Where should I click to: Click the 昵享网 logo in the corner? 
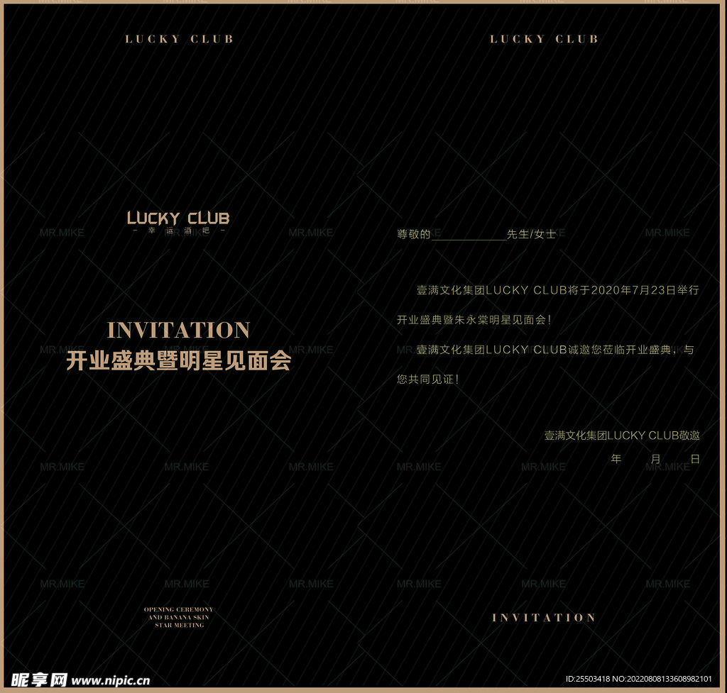[40, 680]
